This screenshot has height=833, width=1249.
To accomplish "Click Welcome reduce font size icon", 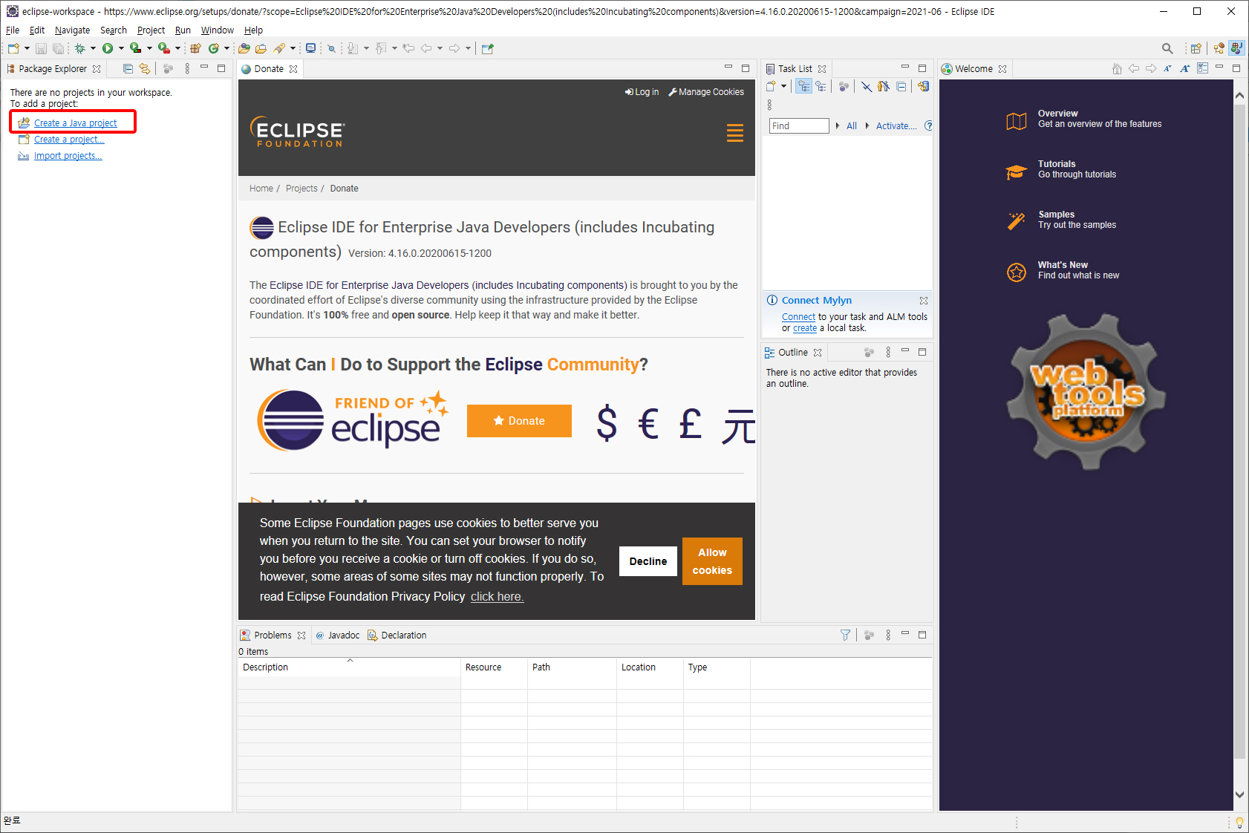I will (1167, 68).
